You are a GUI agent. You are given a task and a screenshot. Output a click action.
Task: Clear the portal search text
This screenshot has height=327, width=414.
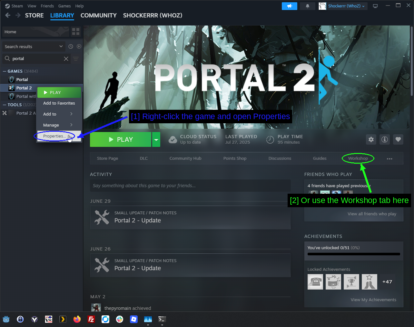[66, 58]
